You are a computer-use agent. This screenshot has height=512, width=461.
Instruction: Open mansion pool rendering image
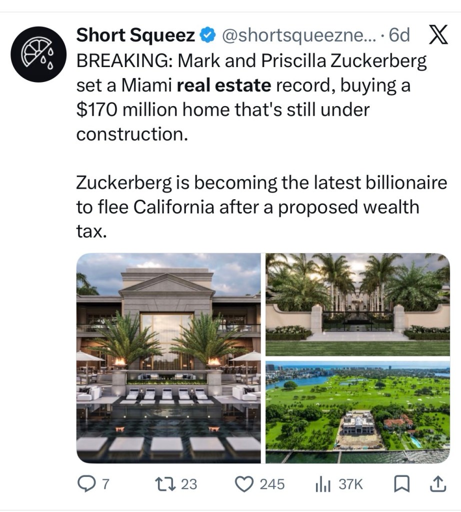(x=168, y=358)
